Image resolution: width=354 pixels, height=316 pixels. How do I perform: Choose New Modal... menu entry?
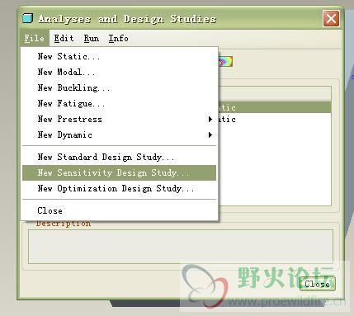[x=119, y=72]
